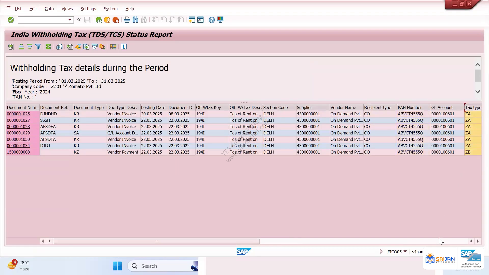Open the Settings menu
Image resolution: width=489 pixels, height=275 pixels.
tap(88, 9)
